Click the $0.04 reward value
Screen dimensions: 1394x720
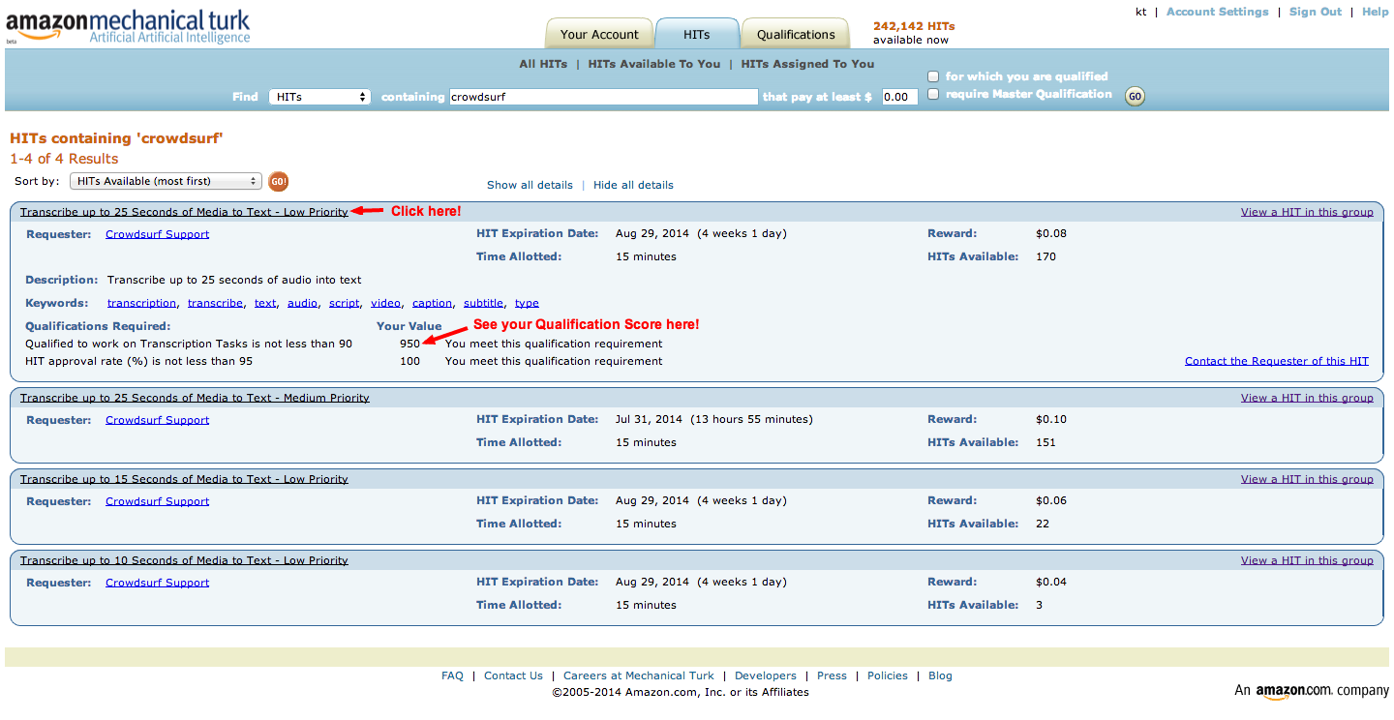(1051, 582)
